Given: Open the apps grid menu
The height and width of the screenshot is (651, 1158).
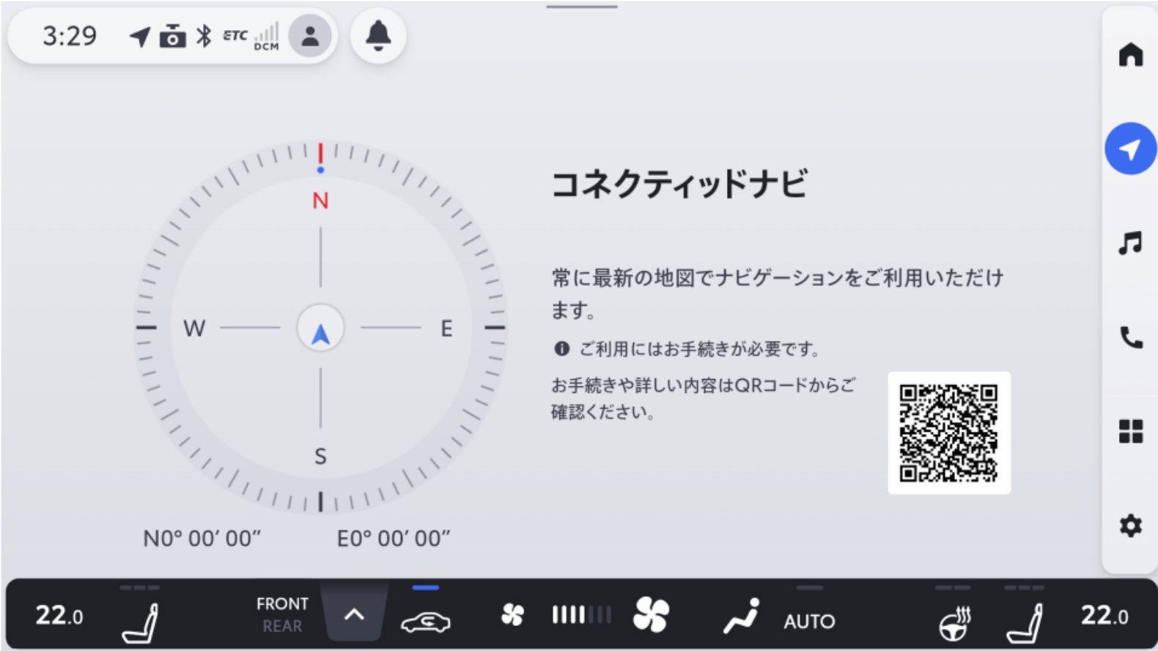Looking at the screenshot, I should pos(1130,431).
